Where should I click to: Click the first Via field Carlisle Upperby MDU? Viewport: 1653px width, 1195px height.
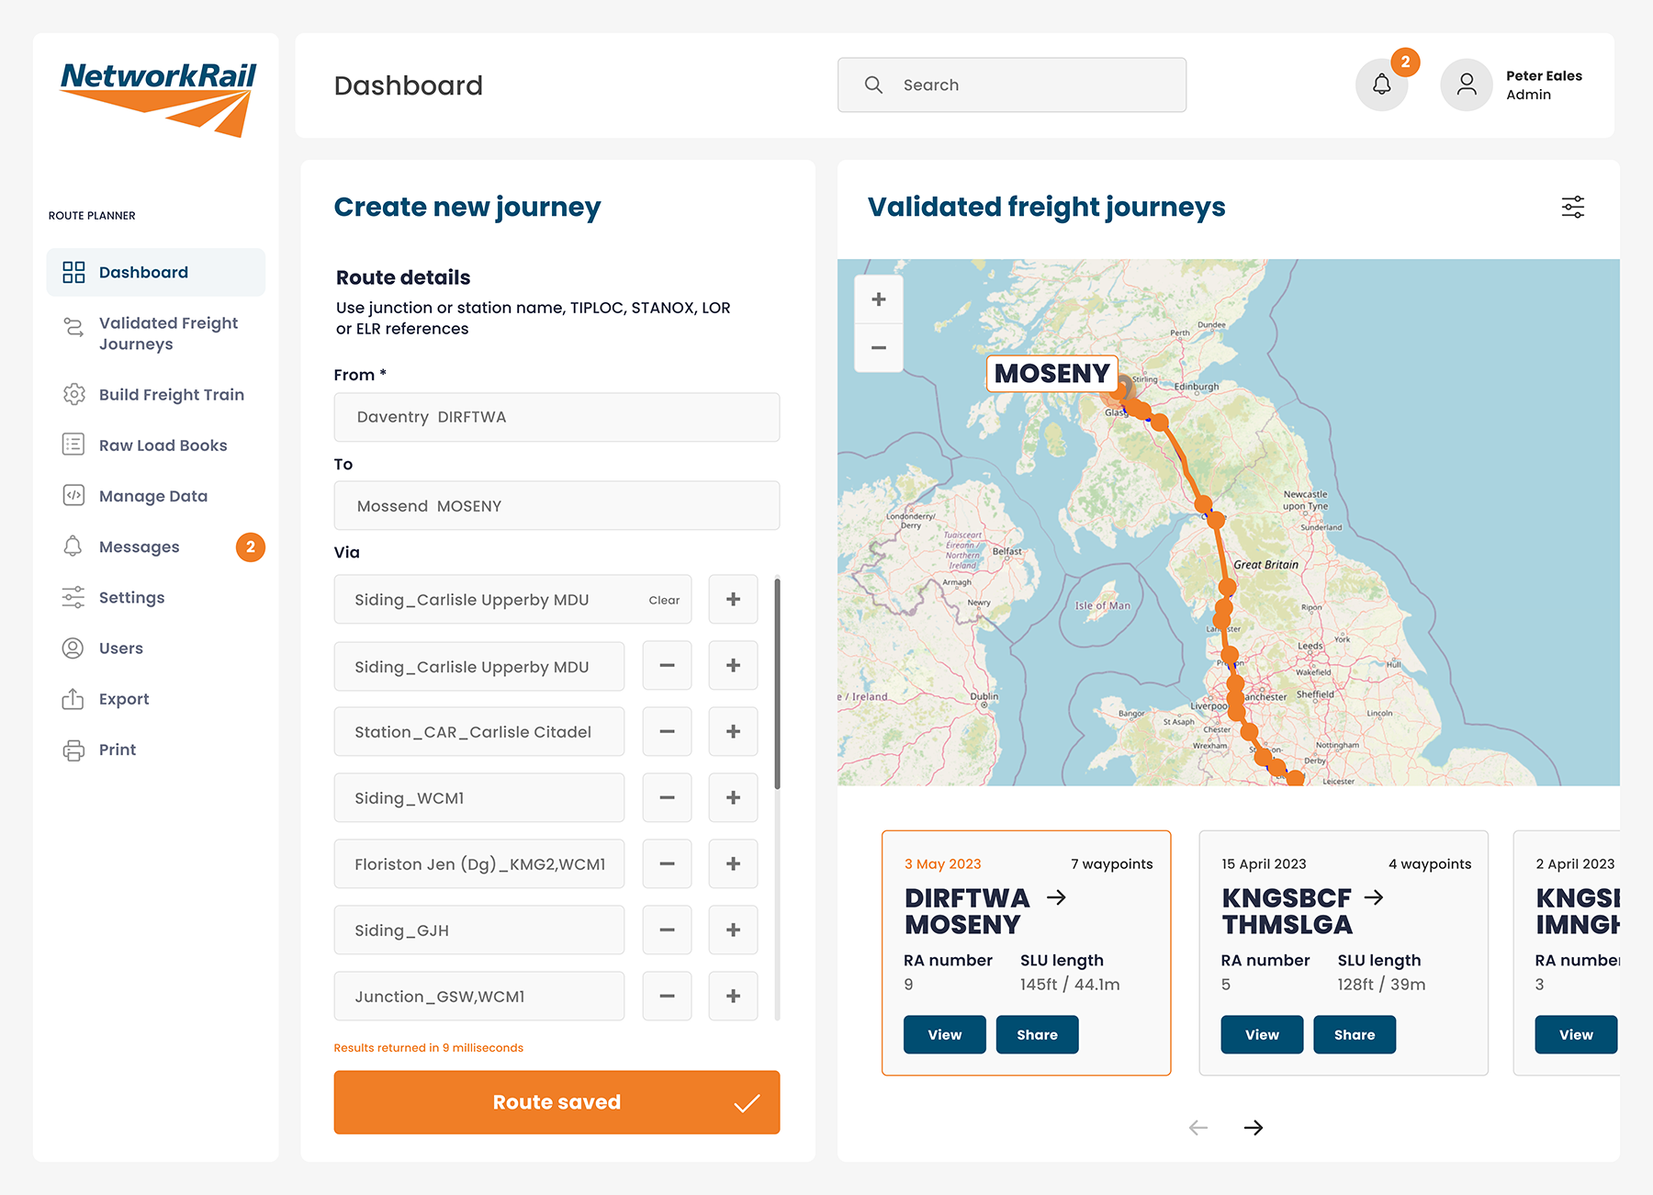click(x=512, y=599)
